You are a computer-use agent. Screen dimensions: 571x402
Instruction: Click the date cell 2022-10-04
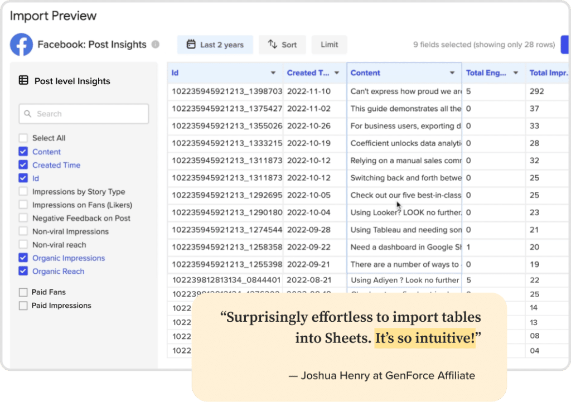[x=315, y=212]
